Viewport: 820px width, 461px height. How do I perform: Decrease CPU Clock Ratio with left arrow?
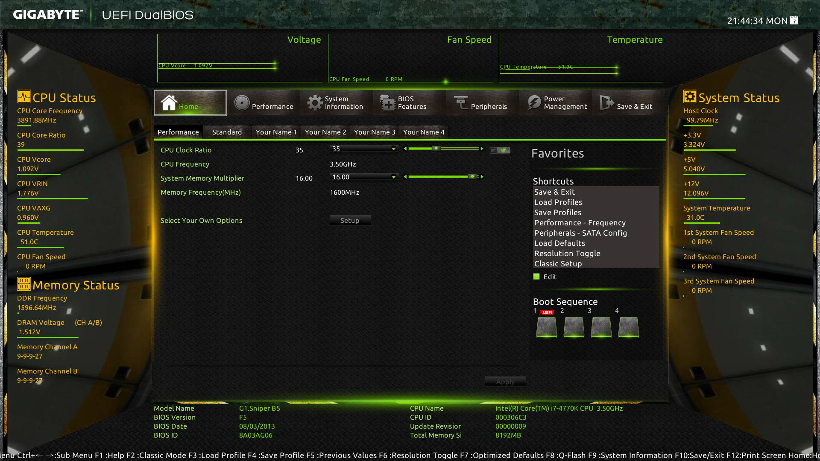pos(405,149)
